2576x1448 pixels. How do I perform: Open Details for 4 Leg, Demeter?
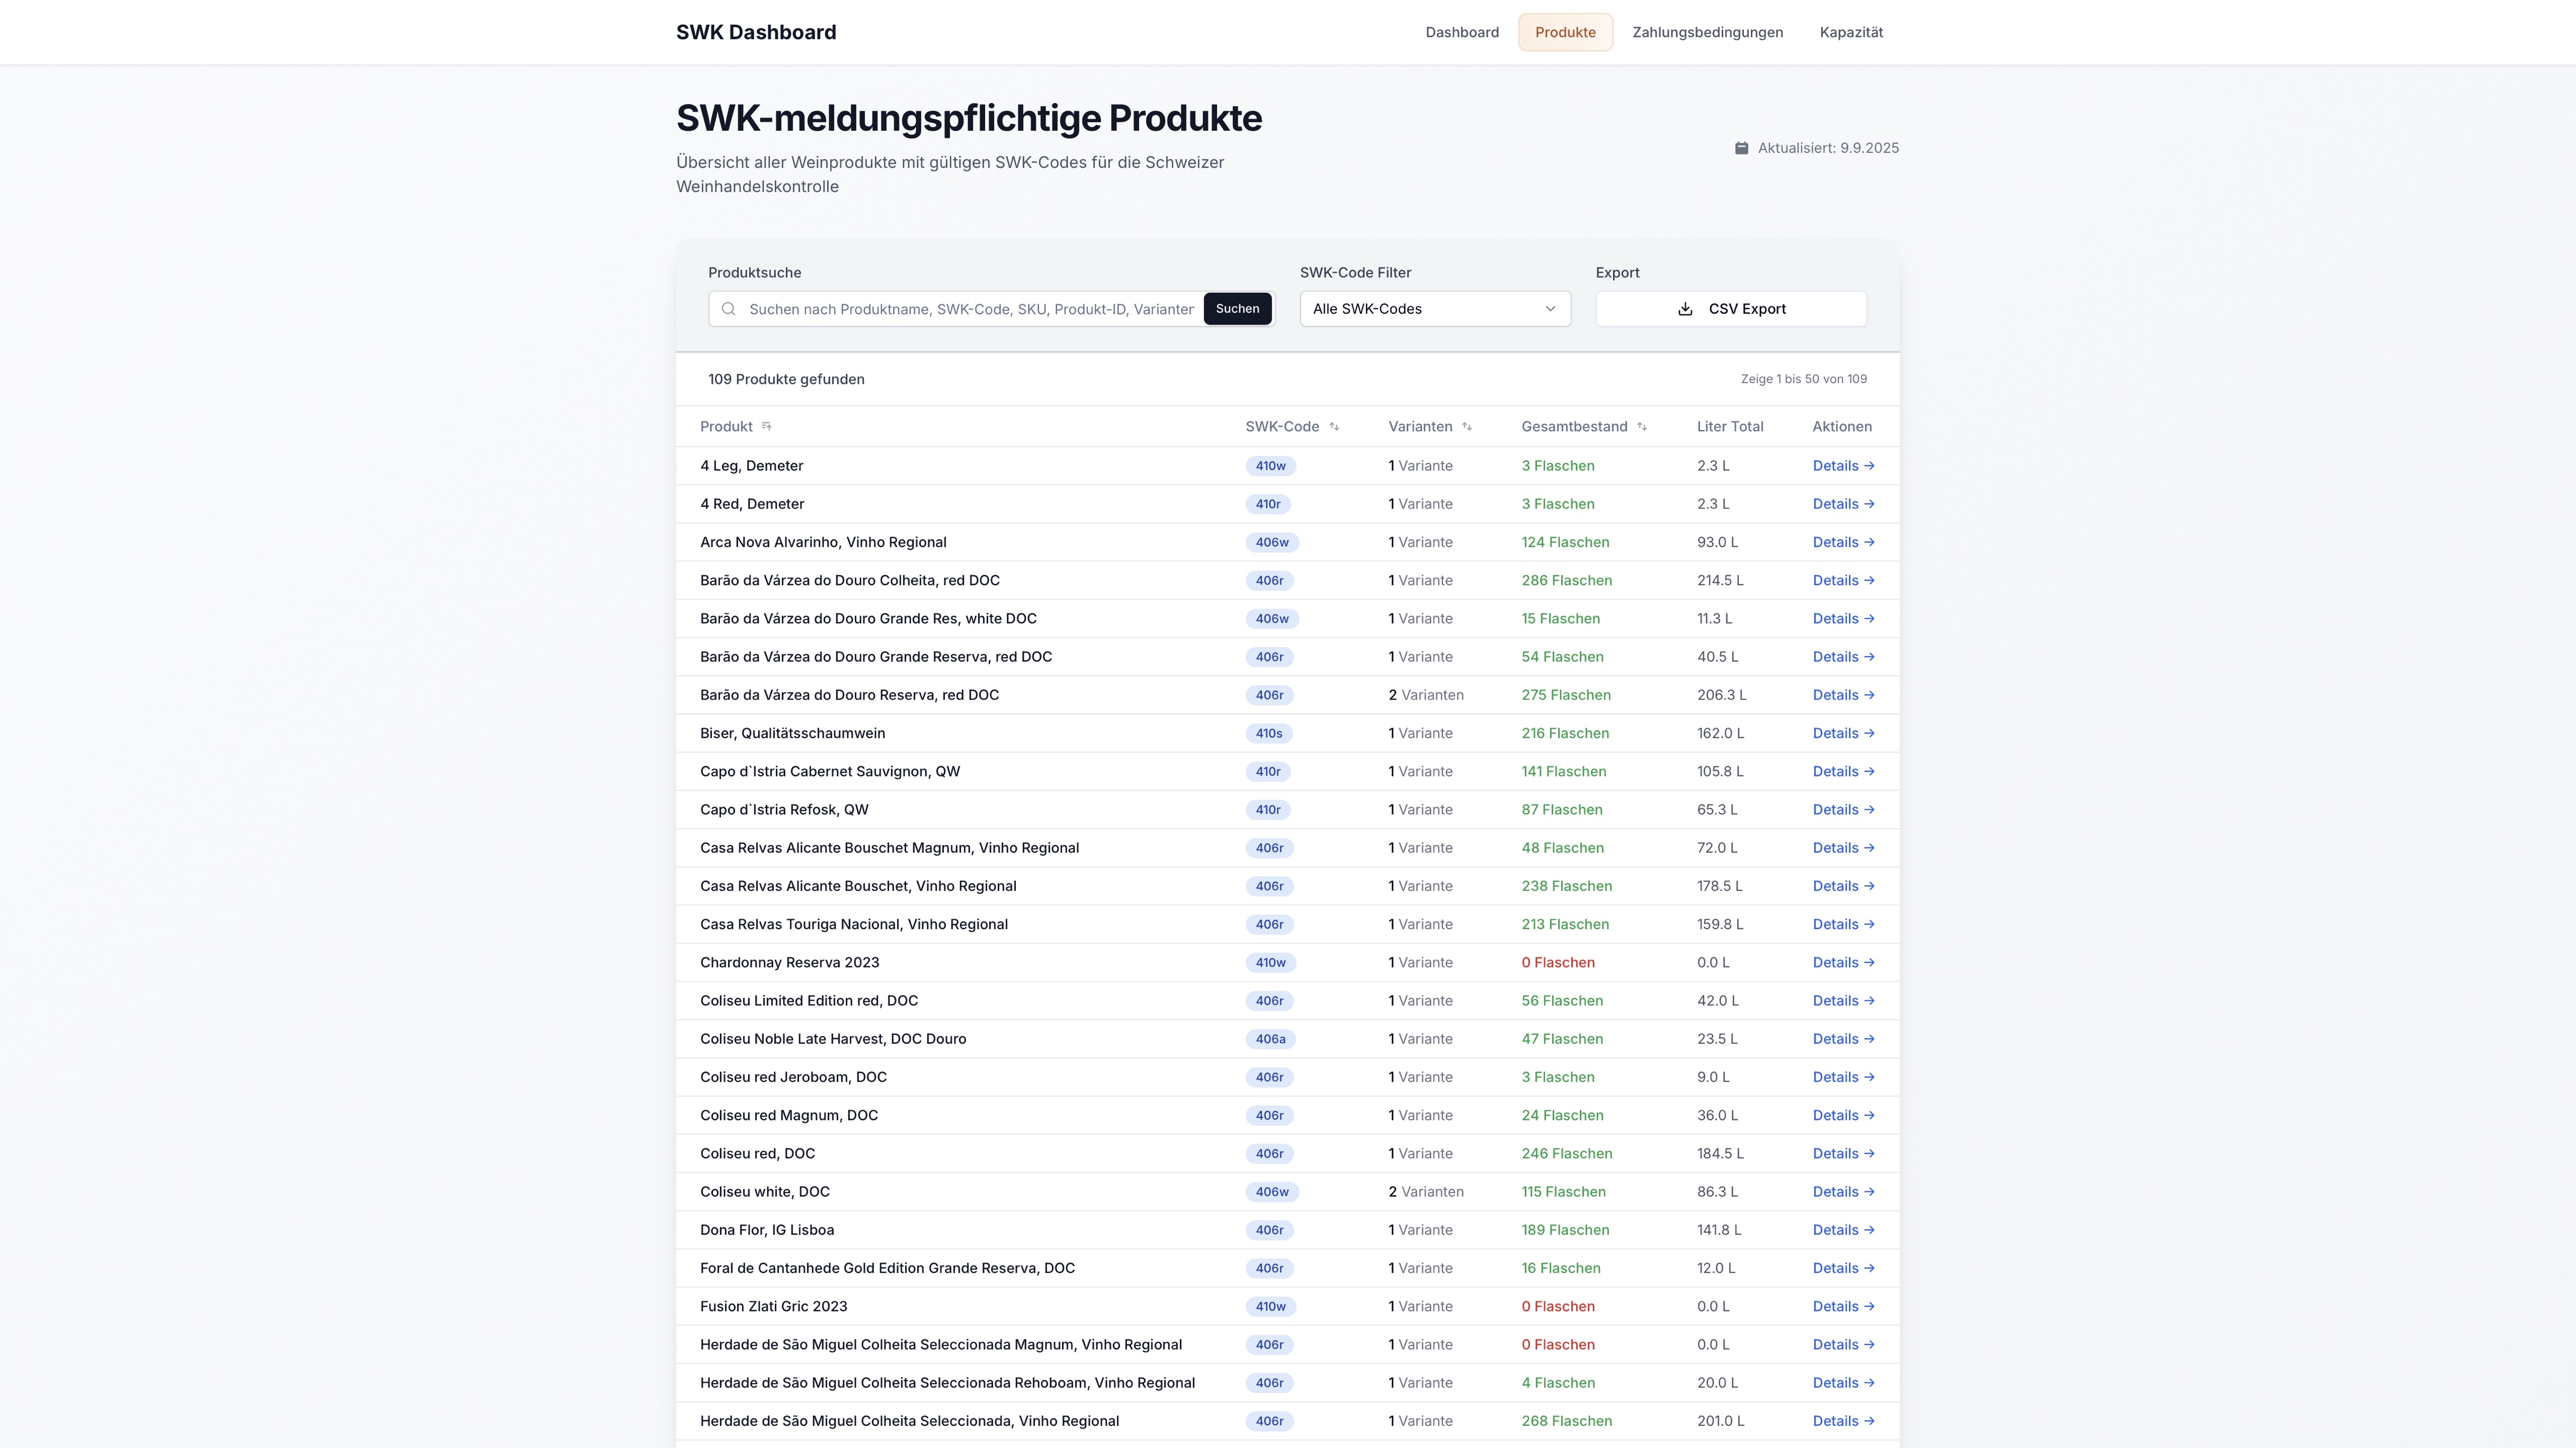point(1843,466)
